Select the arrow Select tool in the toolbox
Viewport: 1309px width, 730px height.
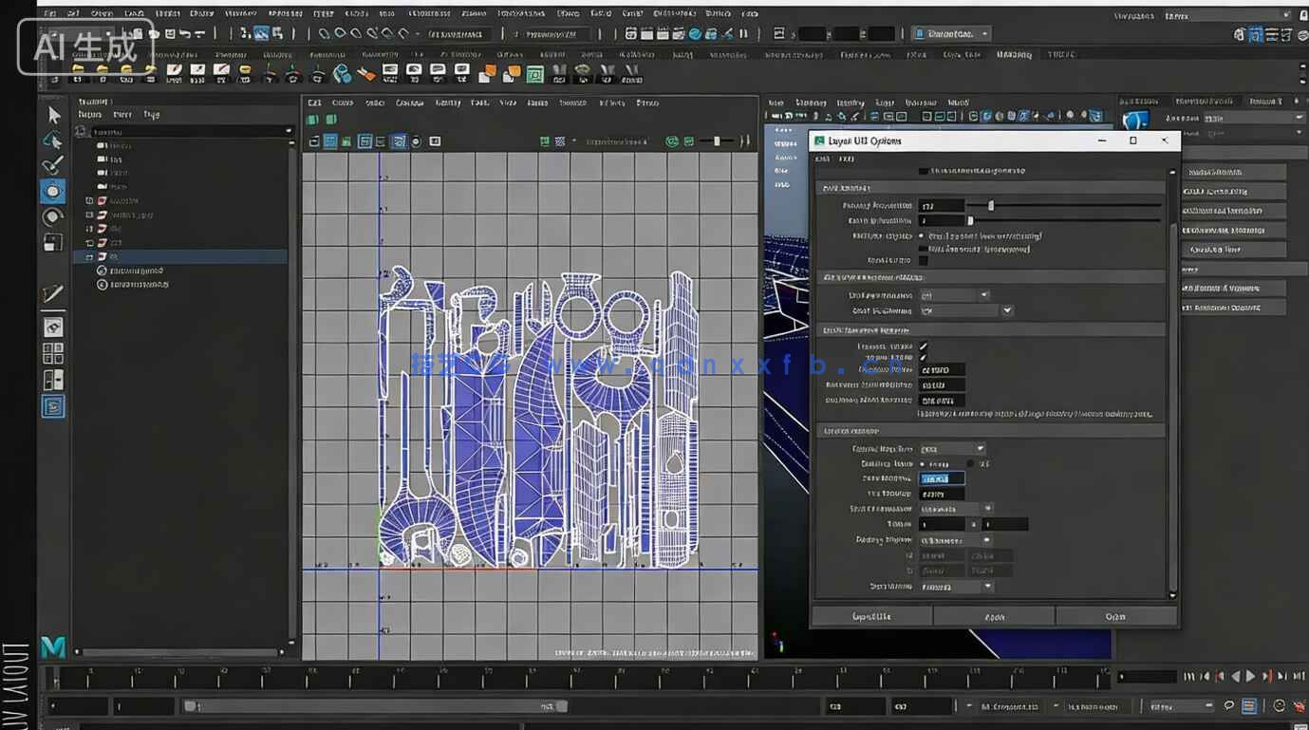53,115
